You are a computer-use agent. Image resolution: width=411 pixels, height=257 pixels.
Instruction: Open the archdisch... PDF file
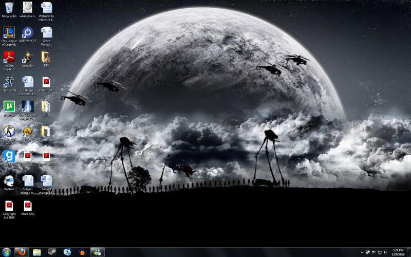pos(46,84)
